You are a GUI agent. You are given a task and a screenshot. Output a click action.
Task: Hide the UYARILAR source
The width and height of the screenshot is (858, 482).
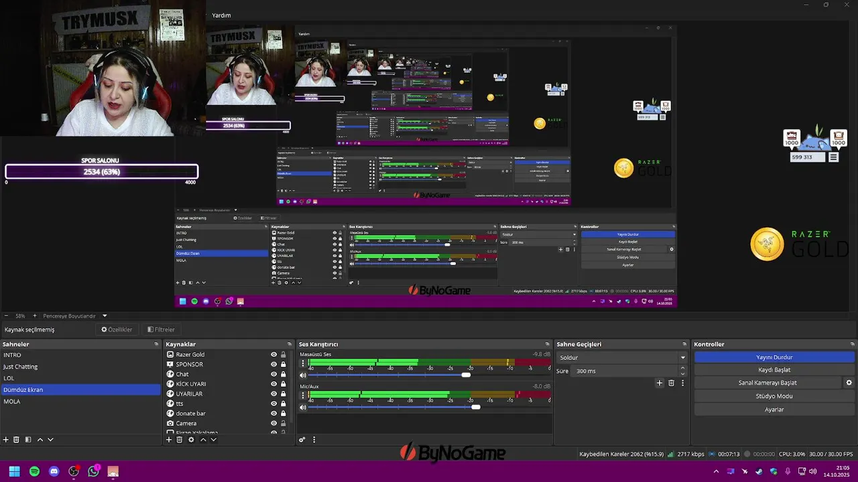tap(273, 394)
